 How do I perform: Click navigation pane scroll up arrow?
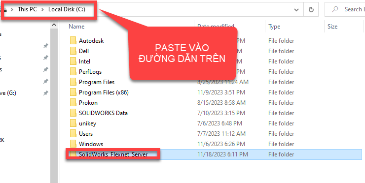(54, 25)
